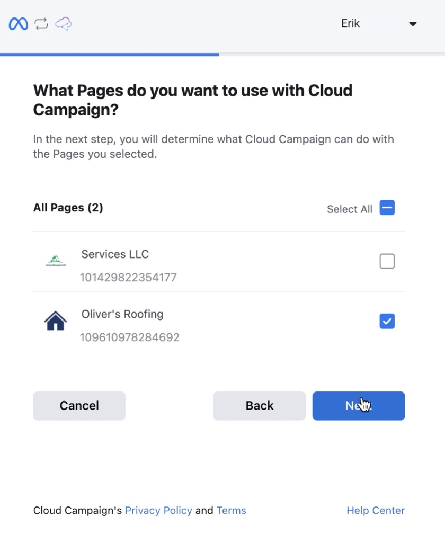The image size is (445, 534).
Task: Select the Oliver's Roofing page name
Action: tap(122, 314)
